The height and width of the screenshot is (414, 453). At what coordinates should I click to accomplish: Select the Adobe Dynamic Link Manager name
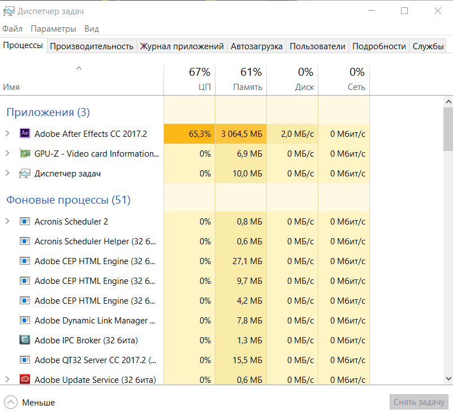[x=95, y=321]
